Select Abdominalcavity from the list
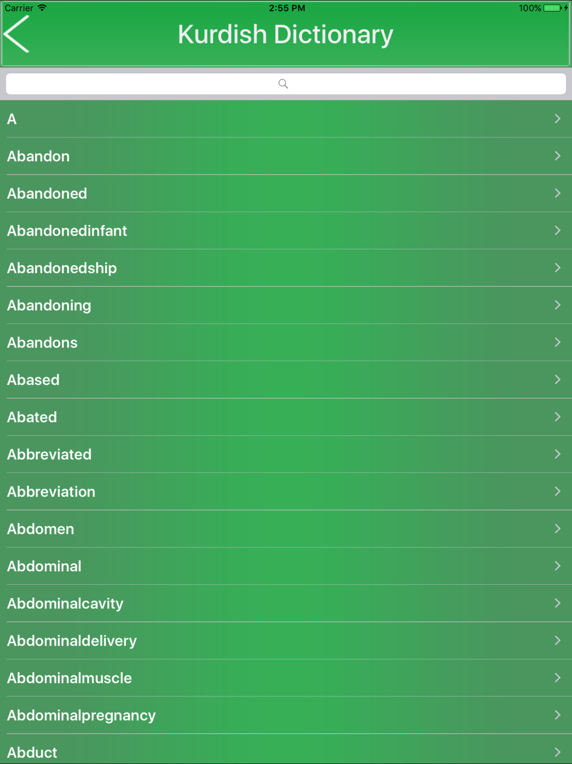The width and height of the screenshot is (572, 764). [286, 603]
